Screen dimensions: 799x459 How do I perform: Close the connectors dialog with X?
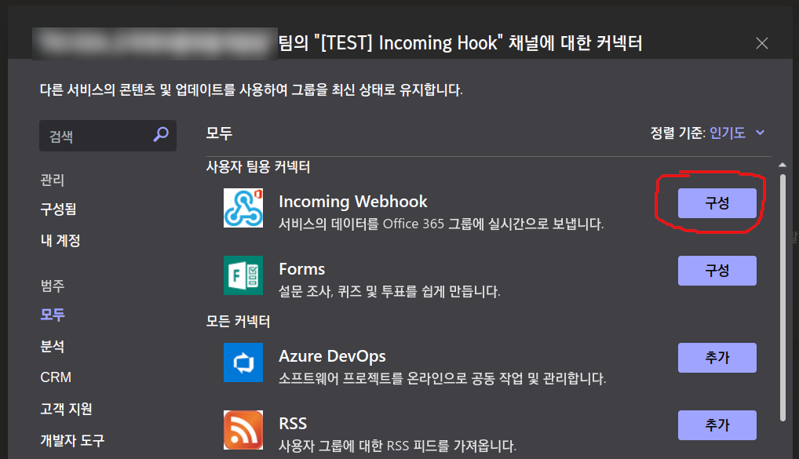coord(762,43)
